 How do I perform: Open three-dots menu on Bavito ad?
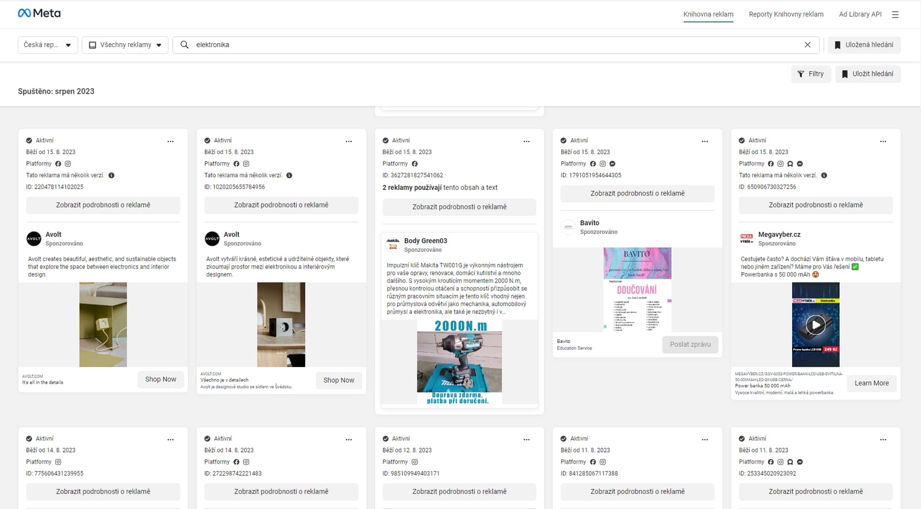[x=705, y=141]
